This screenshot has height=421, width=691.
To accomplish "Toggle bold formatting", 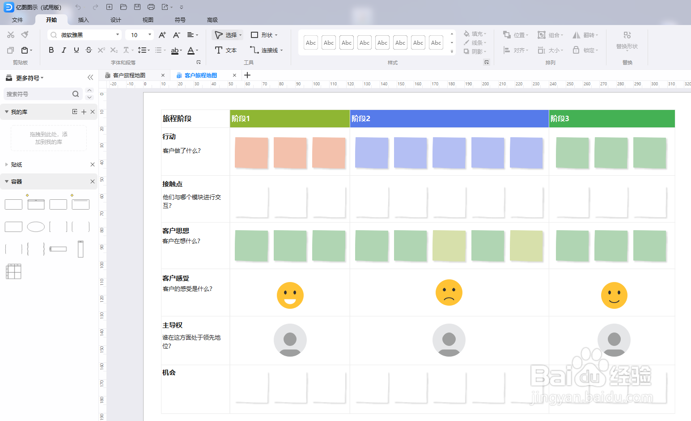I will [51, 50].
